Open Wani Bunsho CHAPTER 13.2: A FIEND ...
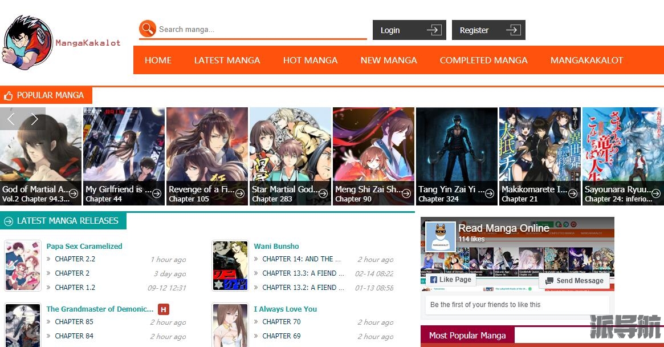The image size is (664, 347). click(x=303, y=287)
